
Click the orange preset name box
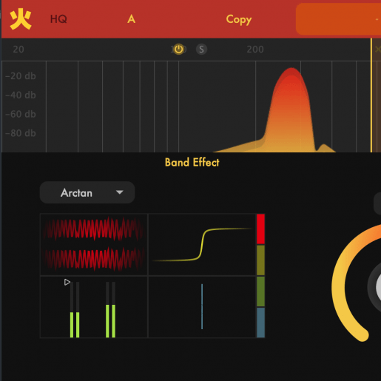tap(338, 19)
